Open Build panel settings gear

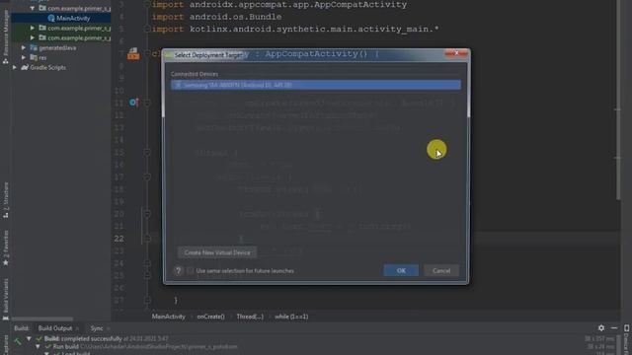point(601,328)
